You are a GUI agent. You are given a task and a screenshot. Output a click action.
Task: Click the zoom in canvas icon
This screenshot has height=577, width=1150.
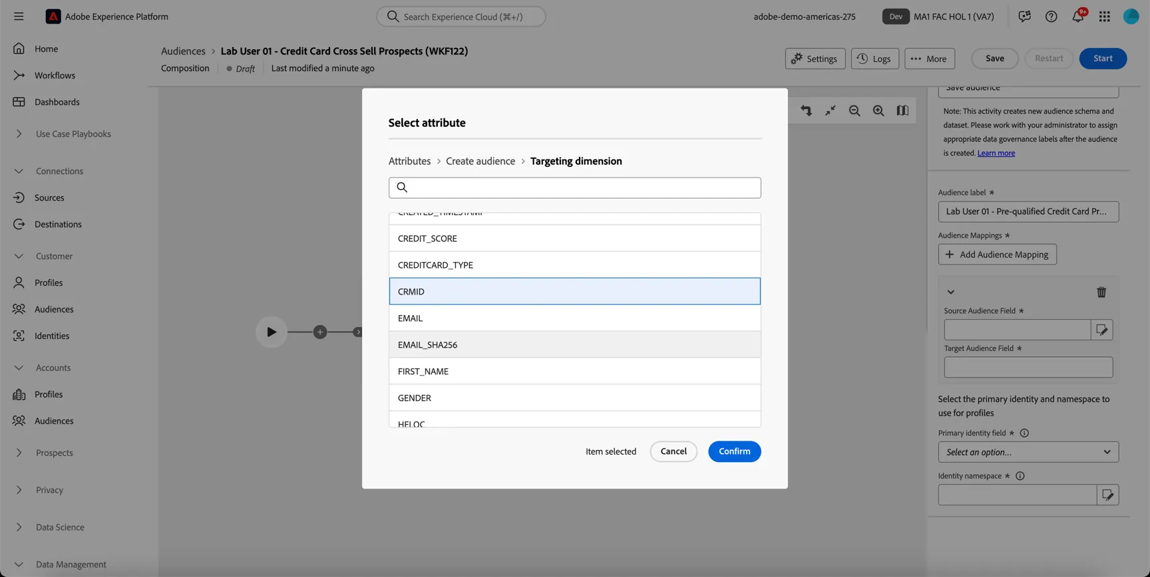pos(878,111)
